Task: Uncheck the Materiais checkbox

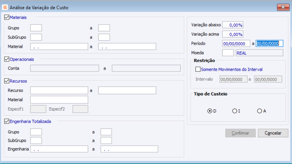Action: [7, 17]
